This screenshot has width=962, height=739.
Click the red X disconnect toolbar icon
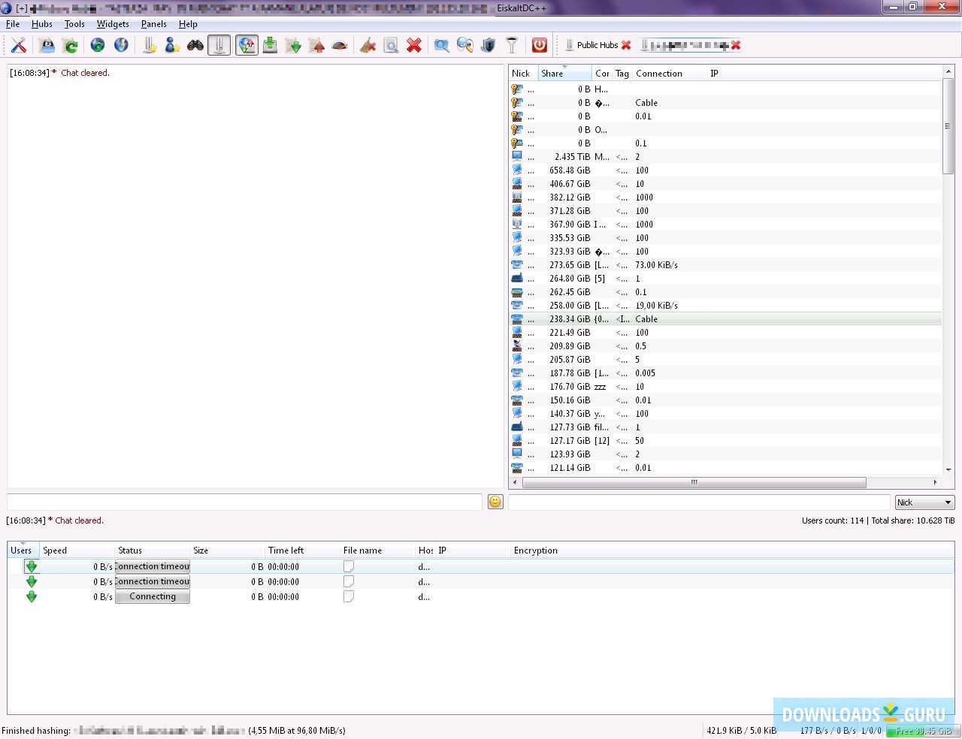[x=414, y=45]
